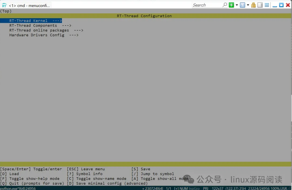This screenshot has width=292, height=190.
Task: Click the 230724[64] version status entry
Action: tap(153, 188)
